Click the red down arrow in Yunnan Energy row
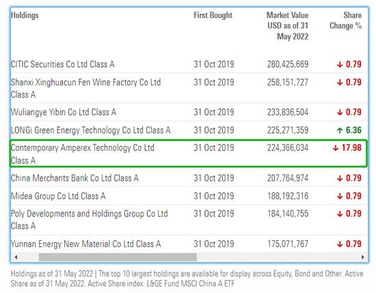The width and height of the screenshot is (376, 293). (x=340, y=244)
